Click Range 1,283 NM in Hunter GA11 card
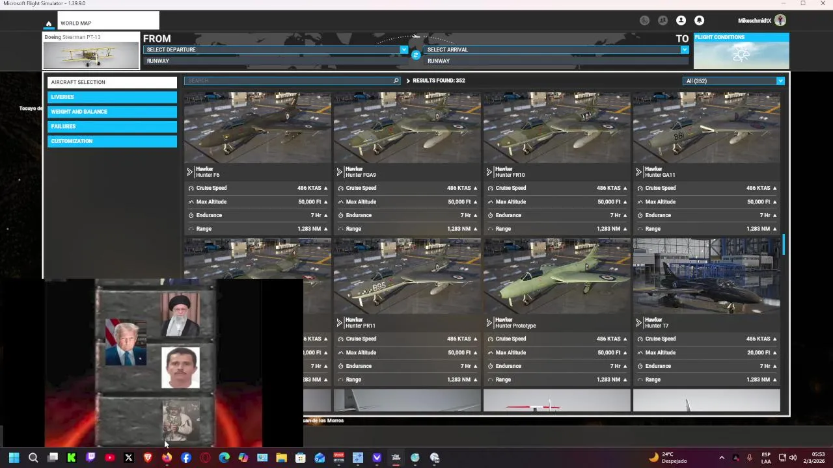The image size is (833, 468). pos(707,229)
